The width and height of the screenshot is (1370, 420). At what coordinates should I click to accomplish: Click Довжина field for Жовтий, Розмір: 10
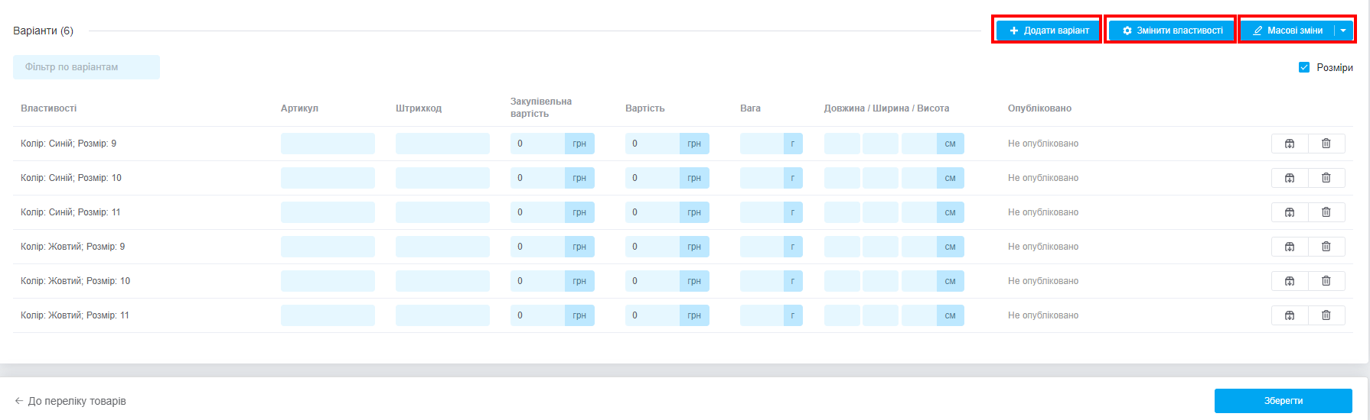pyautogui.click(x=842, y=281)
